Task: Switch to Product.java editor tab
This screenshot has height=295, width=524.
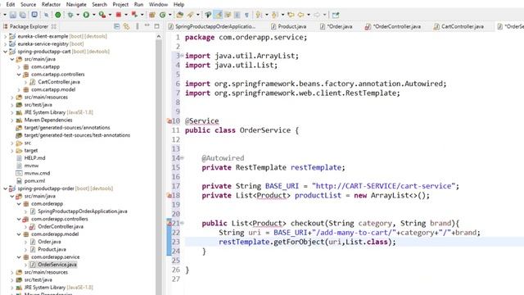Action: click(289, 26)
